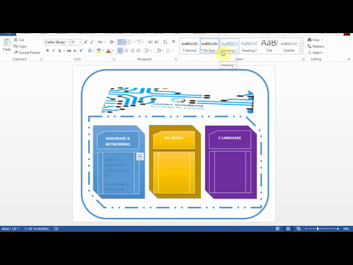The height and width of the screenshot is (265, 353).
Task: Open the underline style dropdown arrow
Action: coord(64,51)
